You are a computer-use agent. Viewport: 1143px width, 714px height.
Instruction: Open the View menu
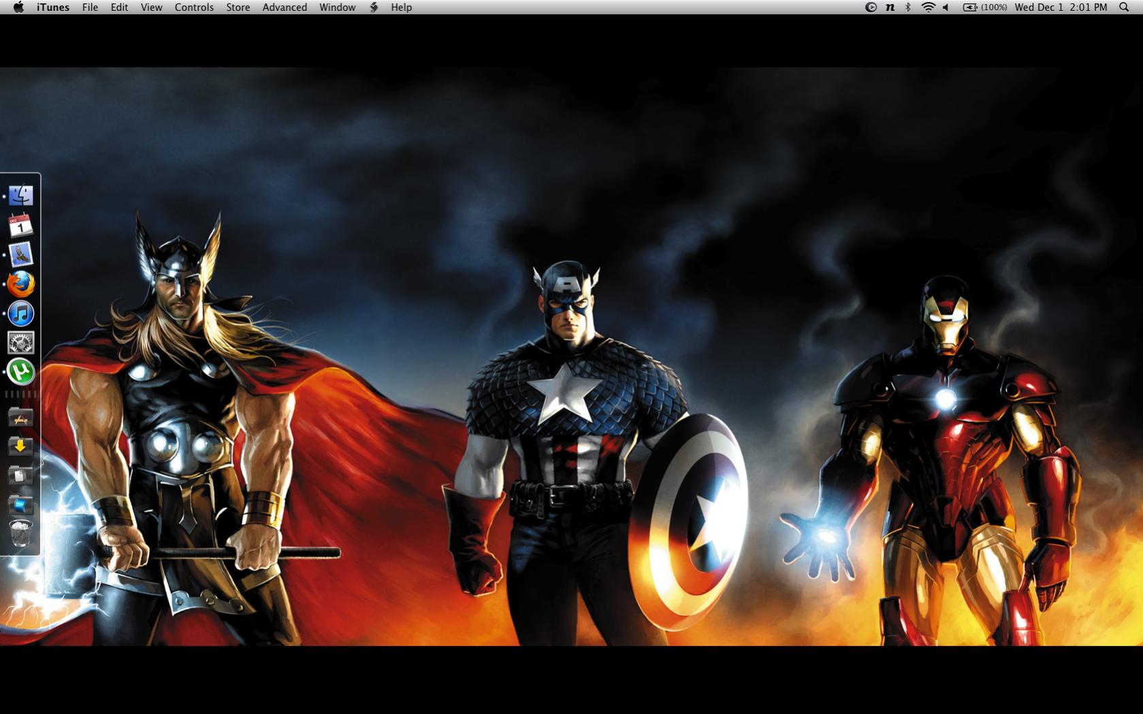151,7
